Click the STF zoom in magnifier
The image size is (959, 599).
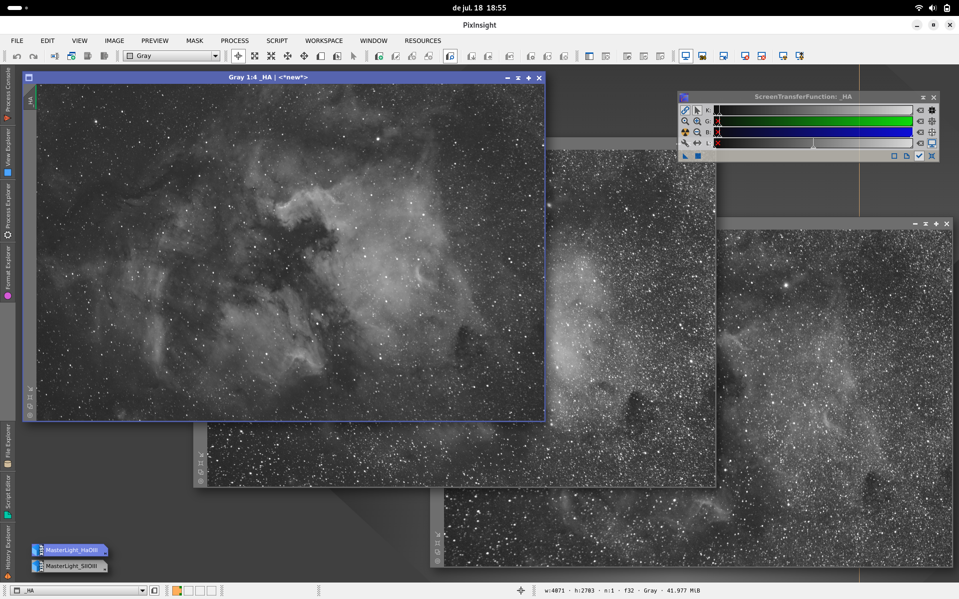pyautogui.click(x=697, y=121)
